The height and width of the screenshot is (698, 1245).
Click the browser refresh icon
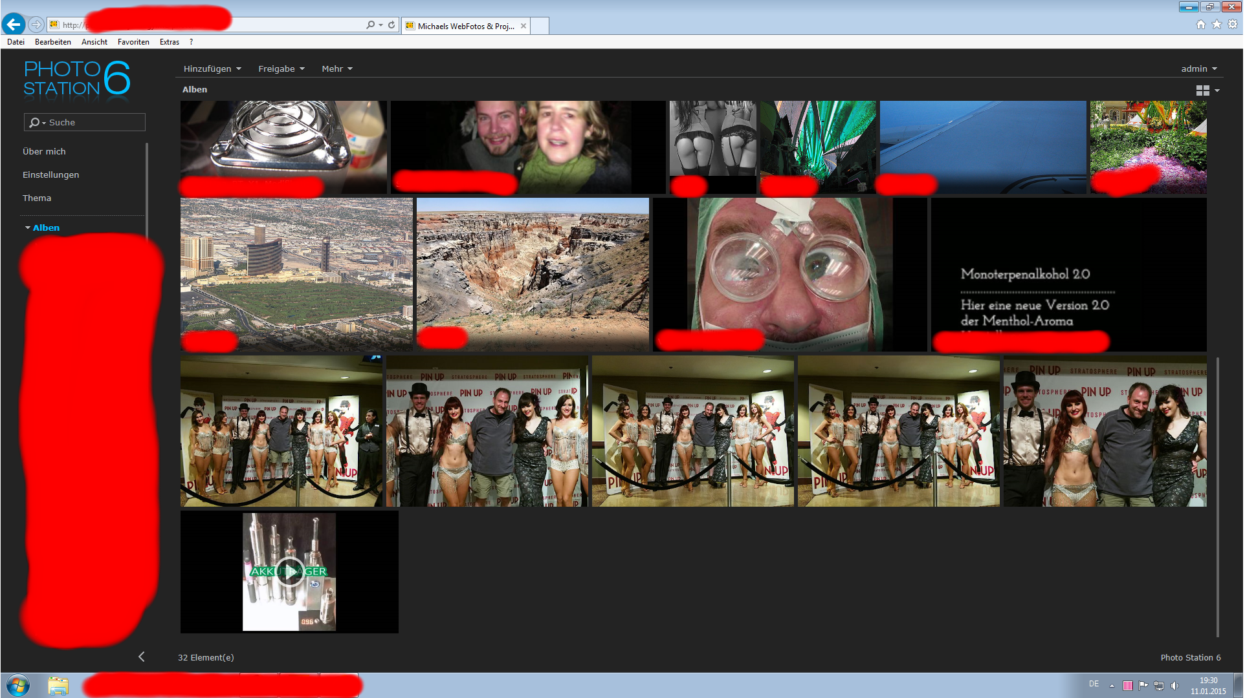point(391,25)
